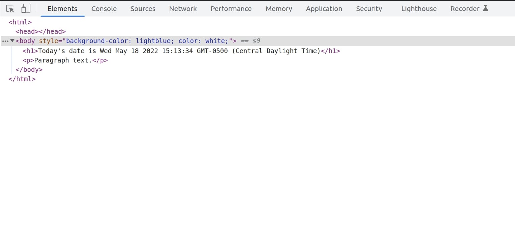Select the Lighthouse tab
The height and width of the screenshot is (244, 515).
point(419,9)
